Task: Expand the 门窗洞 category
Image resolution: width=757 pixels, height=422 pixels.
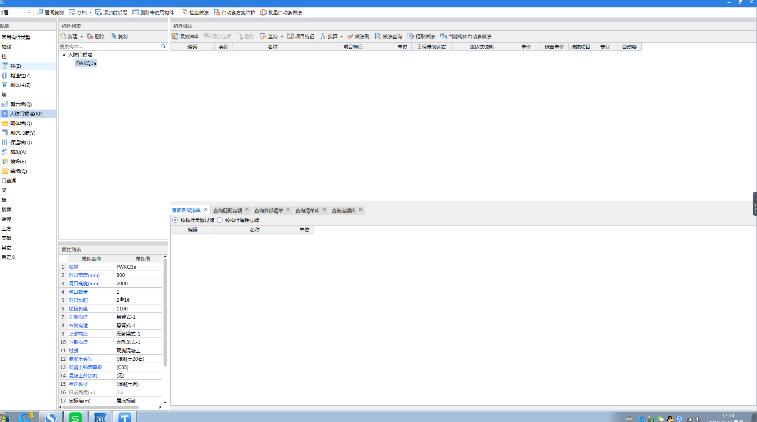Action: [9, 181]
